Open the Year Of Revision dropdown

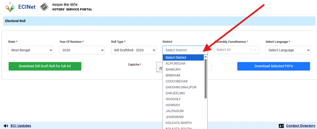click(82, 50)
